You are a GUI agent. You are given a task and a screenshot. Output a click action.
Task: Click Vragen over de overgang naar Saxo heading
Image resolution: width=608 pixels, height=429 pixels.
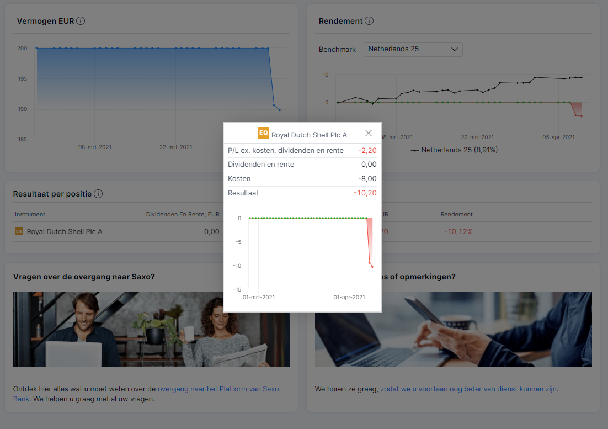(84, 277)
